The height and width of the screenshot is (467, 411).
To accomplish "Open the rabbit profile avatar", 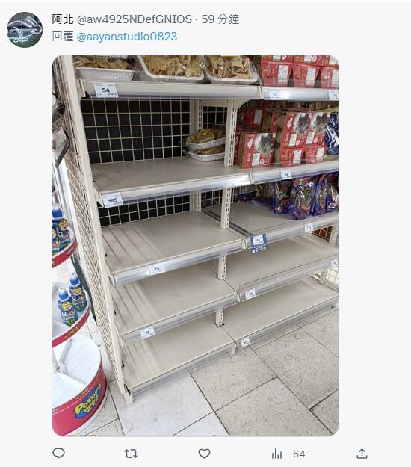I will [25, 30].
